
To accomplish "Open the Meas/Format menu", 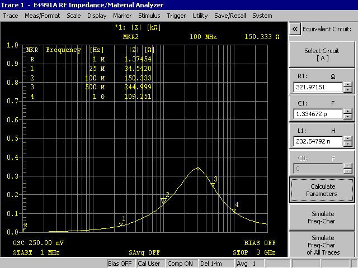I will 43,16.
